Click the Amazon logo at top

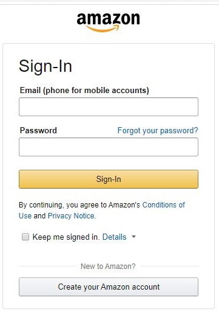(108, 22)
